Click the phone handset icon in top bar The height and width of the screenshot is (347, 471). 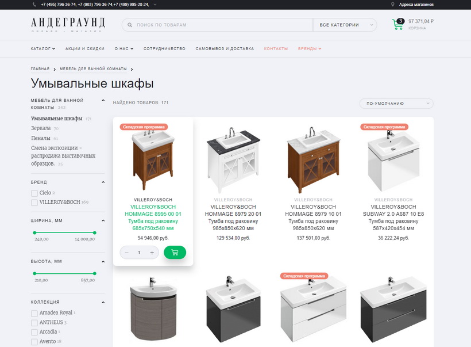click(x=34, y=5)
